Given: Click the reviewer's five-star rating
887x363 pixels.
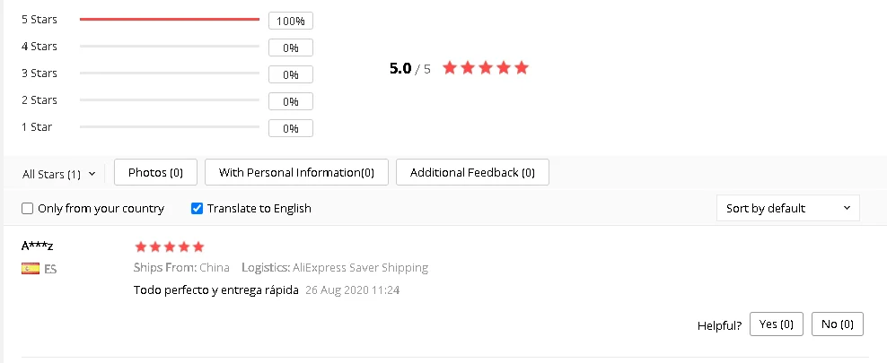Looking at the screenshot, I should click(x=169, y=246).
